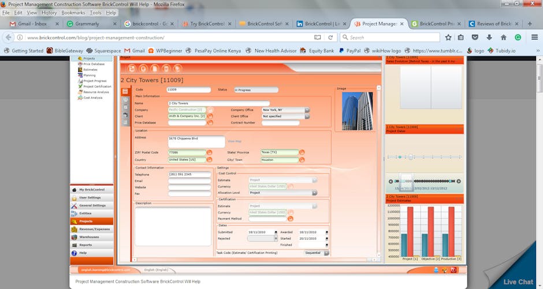Bookmark this page with the star icon

point(448,37)
